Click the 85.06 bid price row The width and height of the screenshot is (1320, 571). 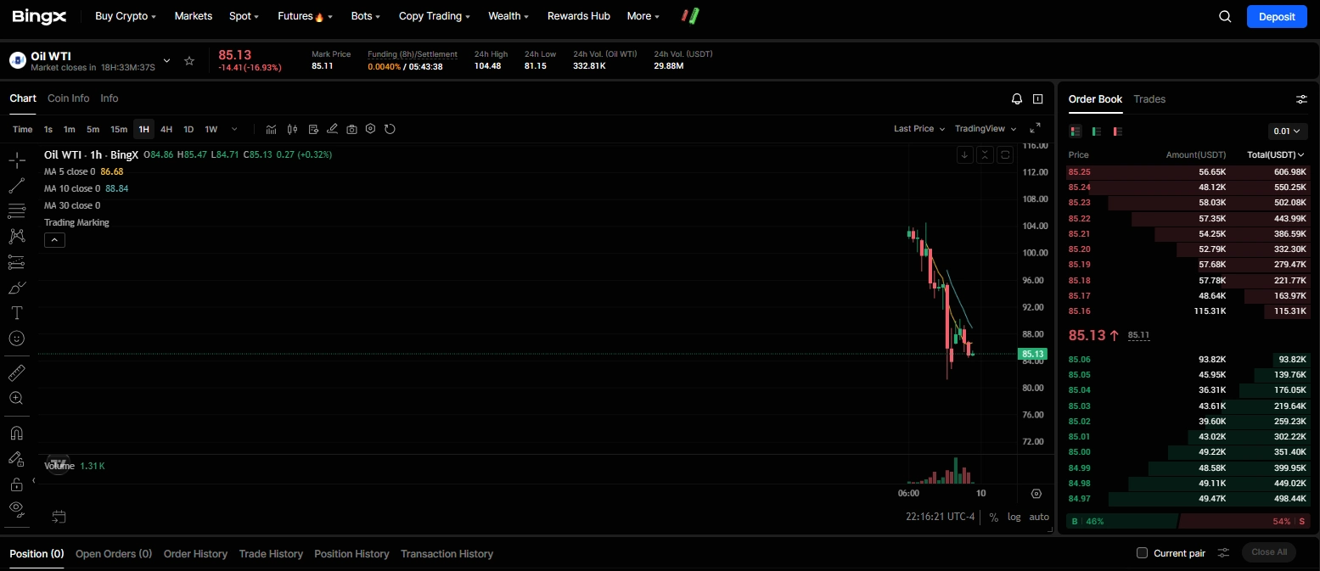coord(1080,359)
